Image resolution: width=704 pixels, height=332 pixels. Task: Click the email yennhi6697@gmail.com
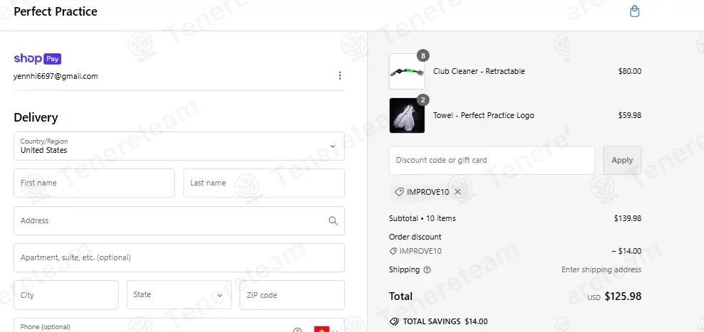[55, 76]
